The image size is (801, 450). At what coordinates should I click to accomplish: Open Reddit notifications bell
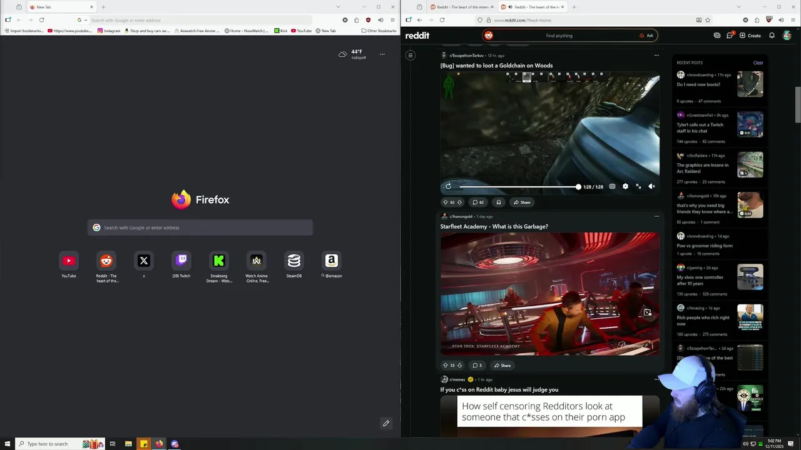coord(772,36)
